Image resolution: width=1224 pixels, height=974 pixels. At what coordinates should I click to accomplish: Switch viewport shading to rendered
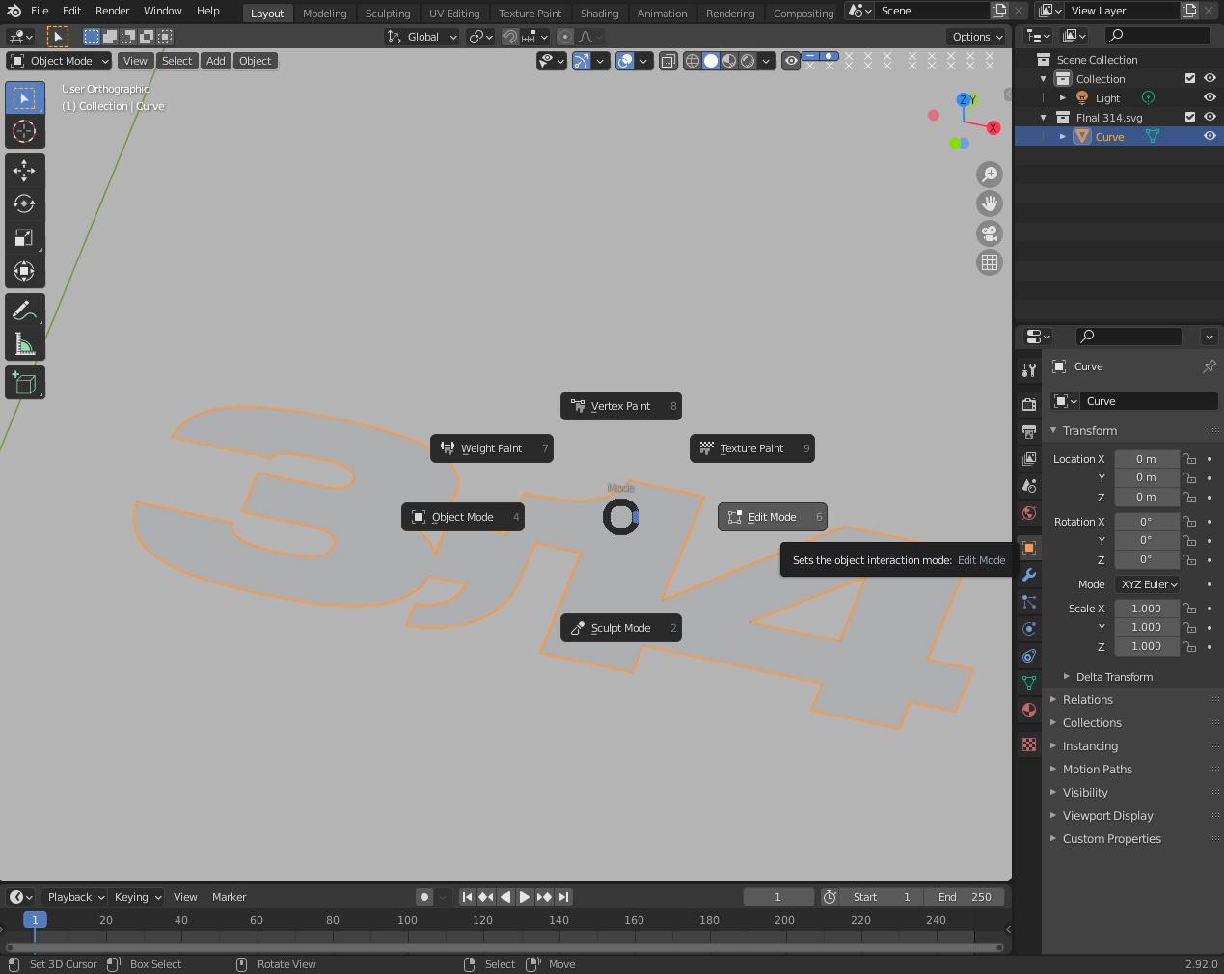coord(748,61)
